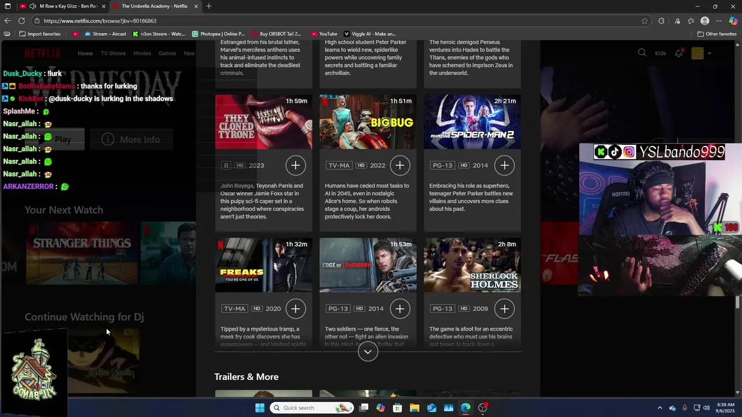The height and width of the screenshot is (417, 742).
Task: Refresh the Netflix page
Action: point(22,21)
